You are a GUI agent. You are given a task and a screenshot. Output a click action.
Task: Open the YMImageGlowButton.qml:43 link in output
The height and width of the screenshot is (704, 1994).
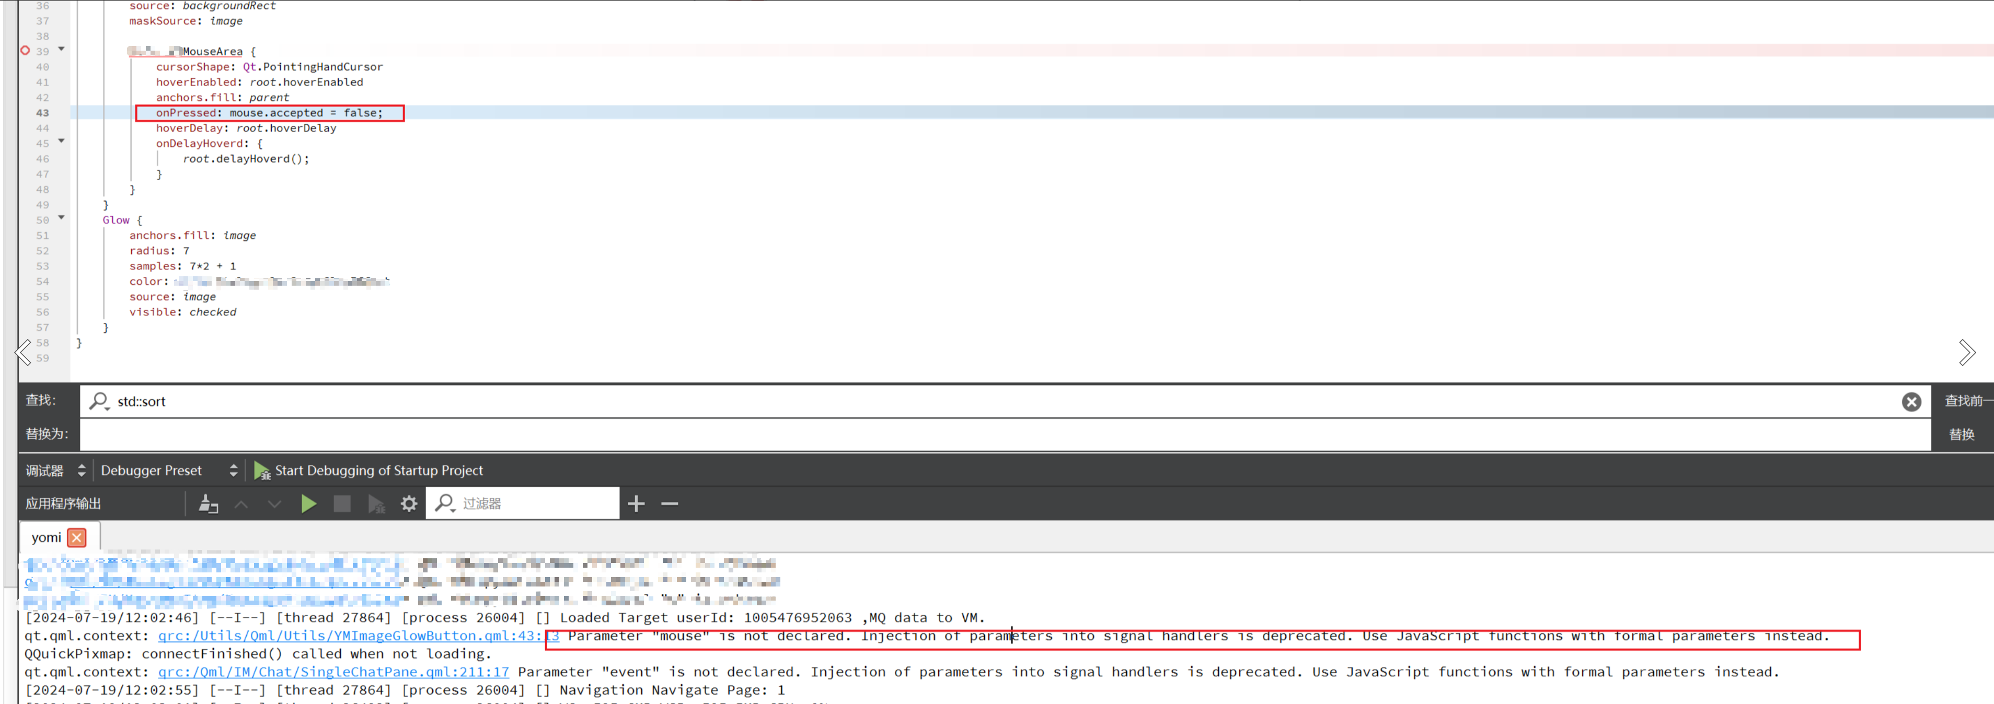359,636
